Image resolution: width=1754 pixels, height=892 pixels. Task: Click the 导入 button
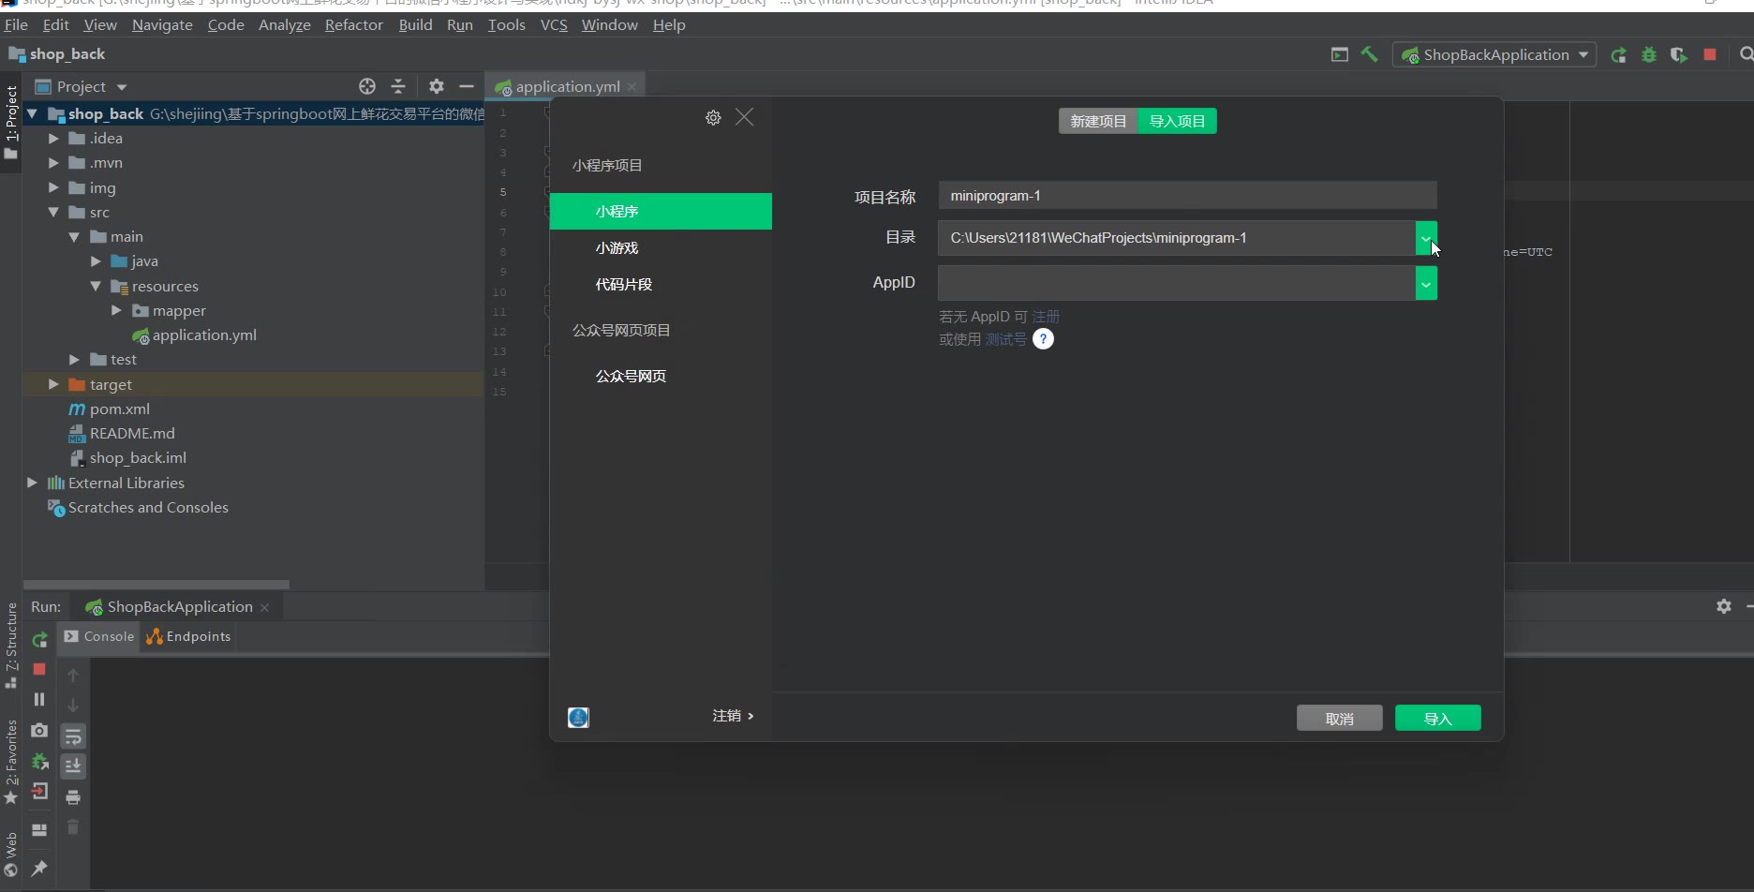tap(1438, 719)
